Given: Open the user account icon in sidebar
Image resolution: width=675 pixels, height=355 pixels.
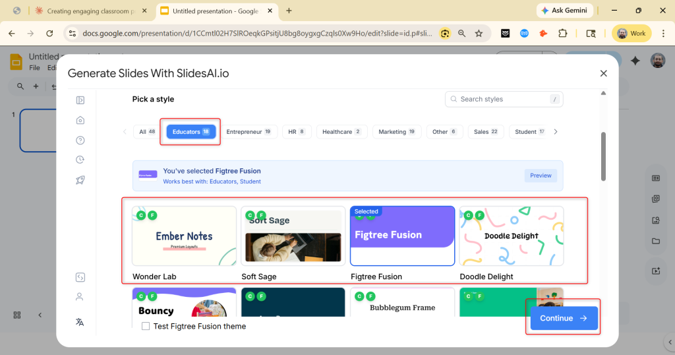Looking at the screenshot, I should point(80,297).
